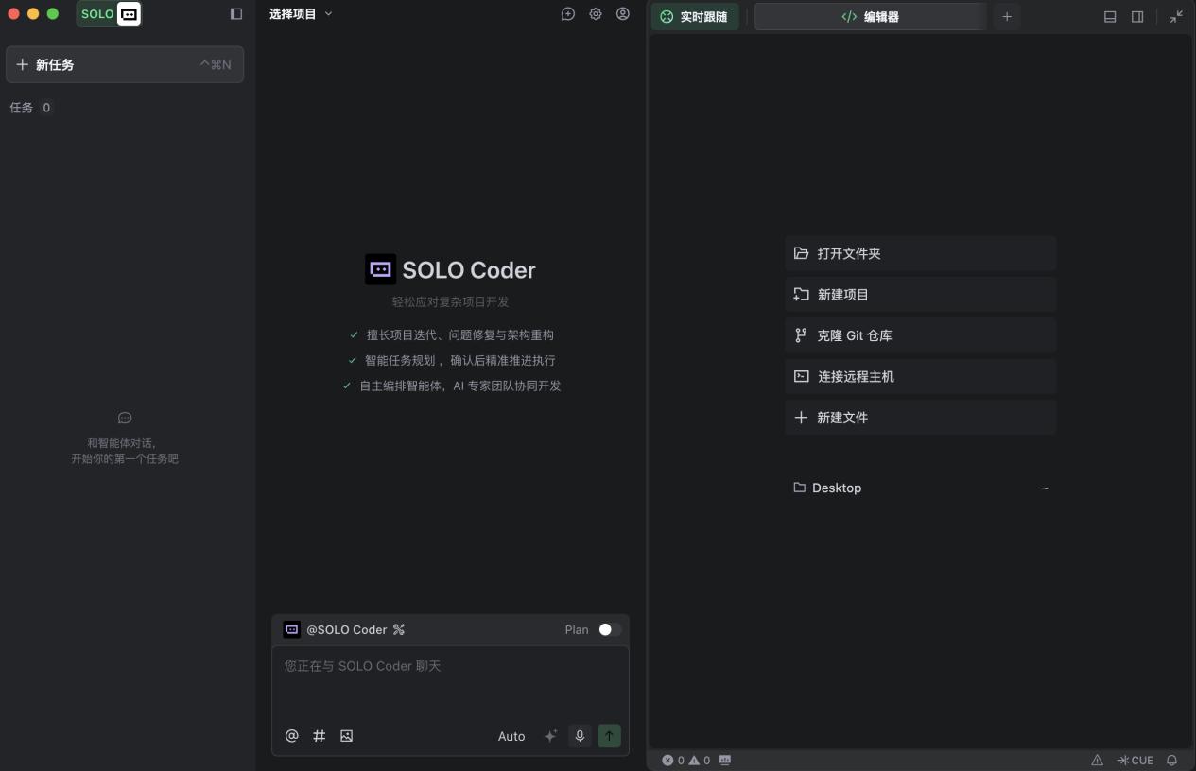Switch to the 编辑器 tab
Viewport: 1196px width, 771px height.
click(870, 16)
